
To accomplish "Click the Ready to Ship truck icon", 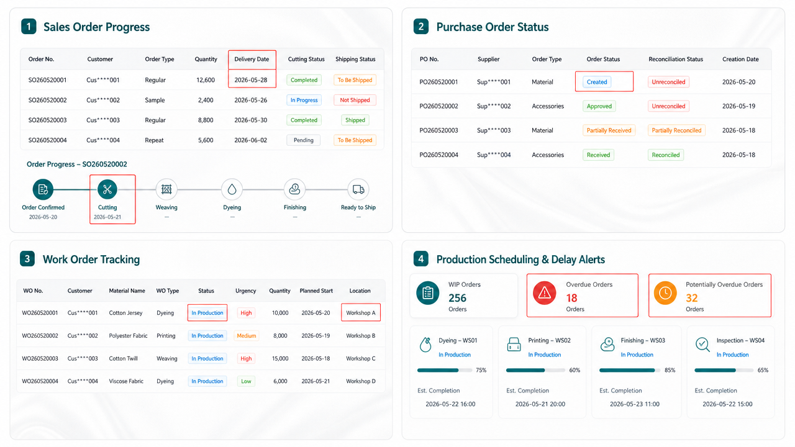I will click(358, 189).
